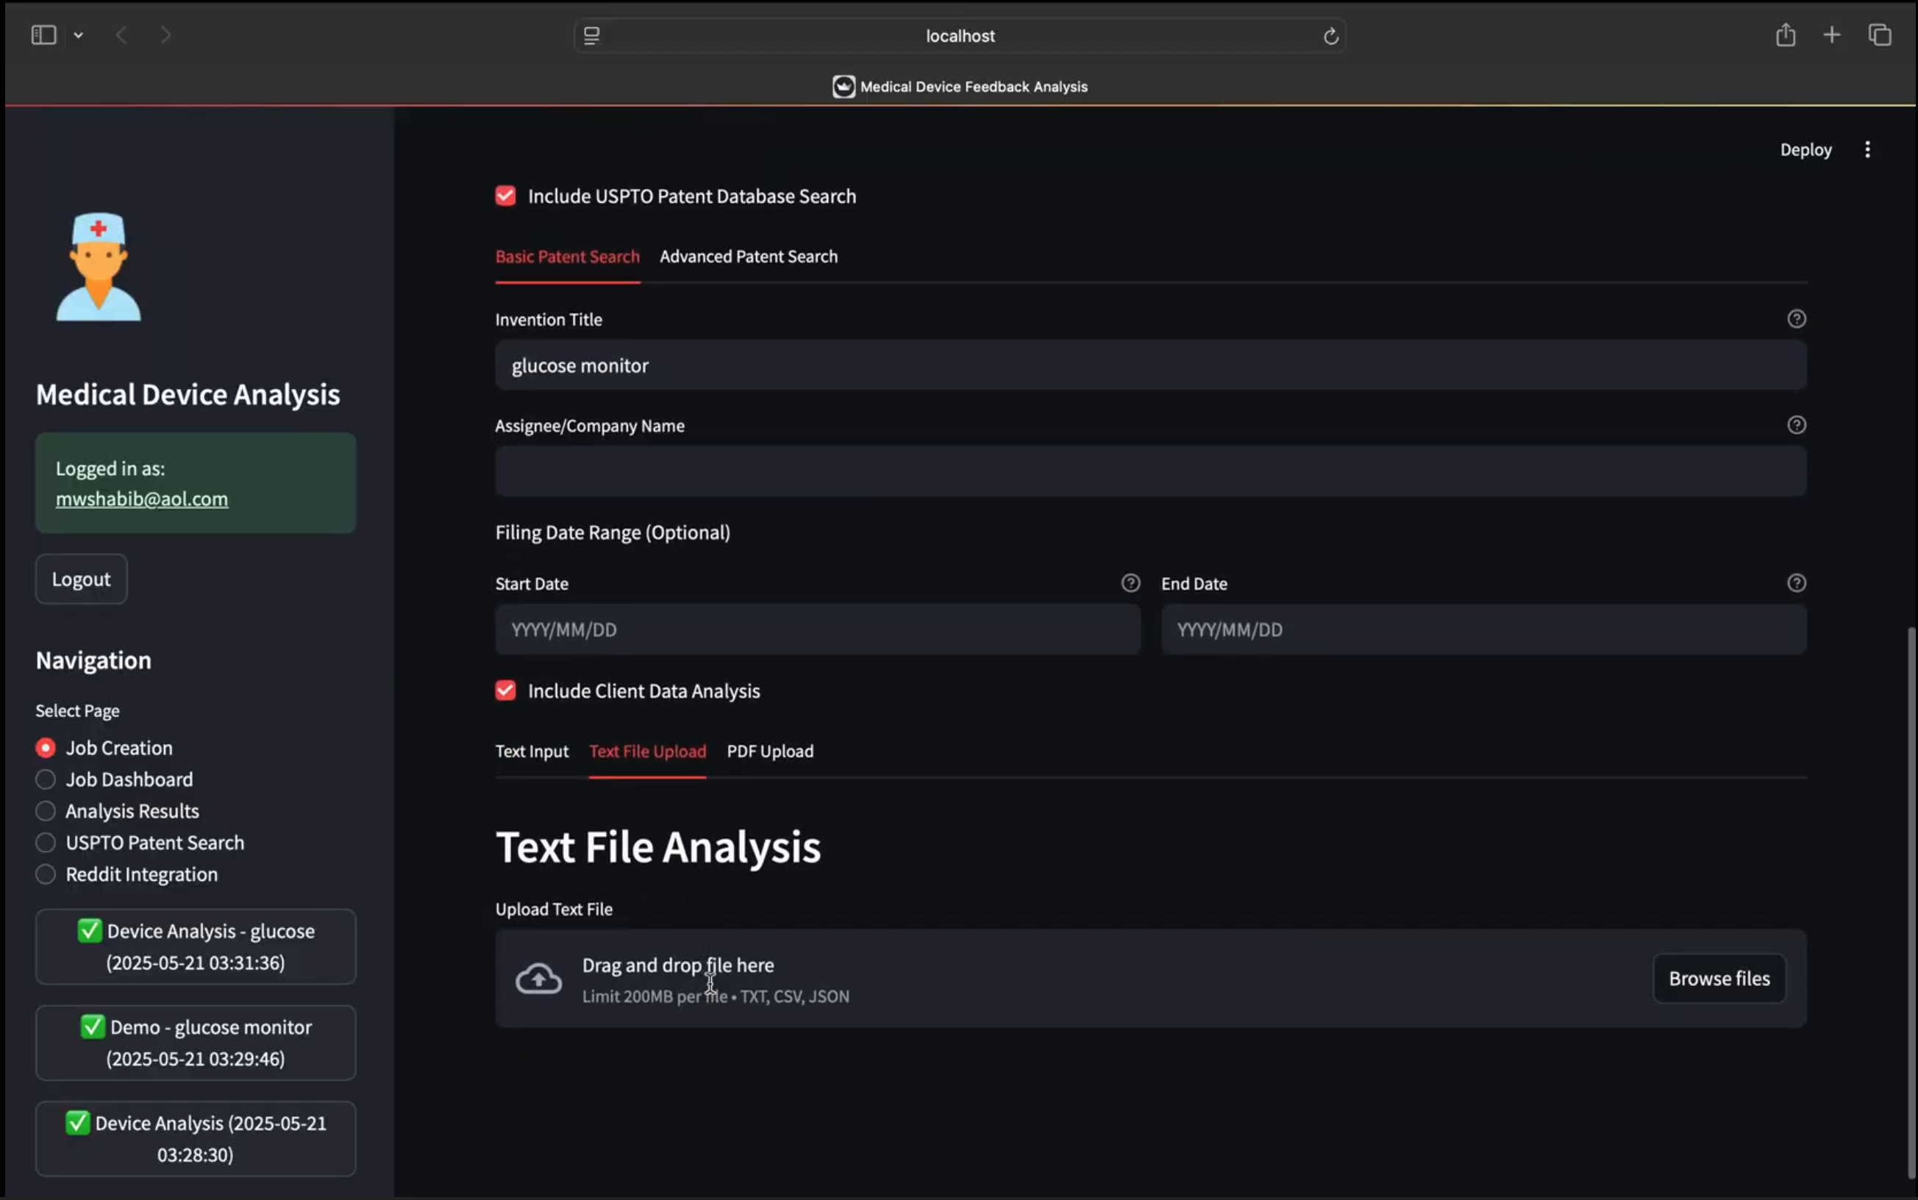
Task: Show help for Start Date
Action: pos(1130,583)
